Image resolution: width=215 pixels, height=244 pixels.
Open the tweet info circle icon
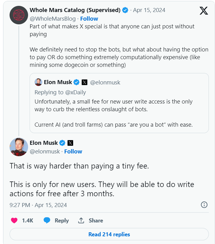point(204,205)
